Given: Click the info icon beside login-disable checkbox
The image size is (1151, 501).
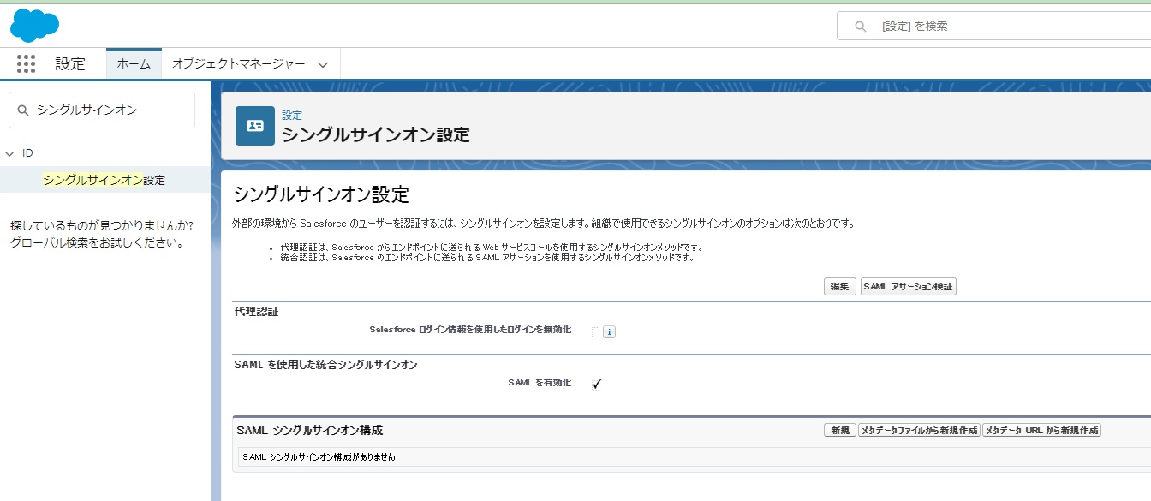Looking at the screenshot, I should click(x=610, y=332).
